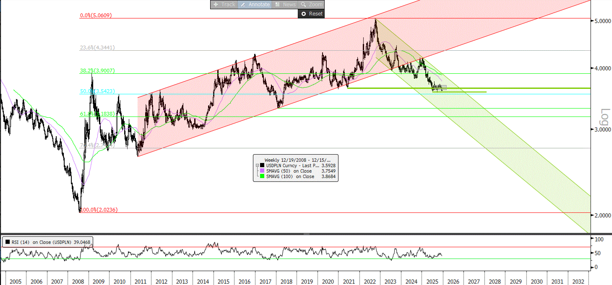Click the Weekly date range legend header

297,160
